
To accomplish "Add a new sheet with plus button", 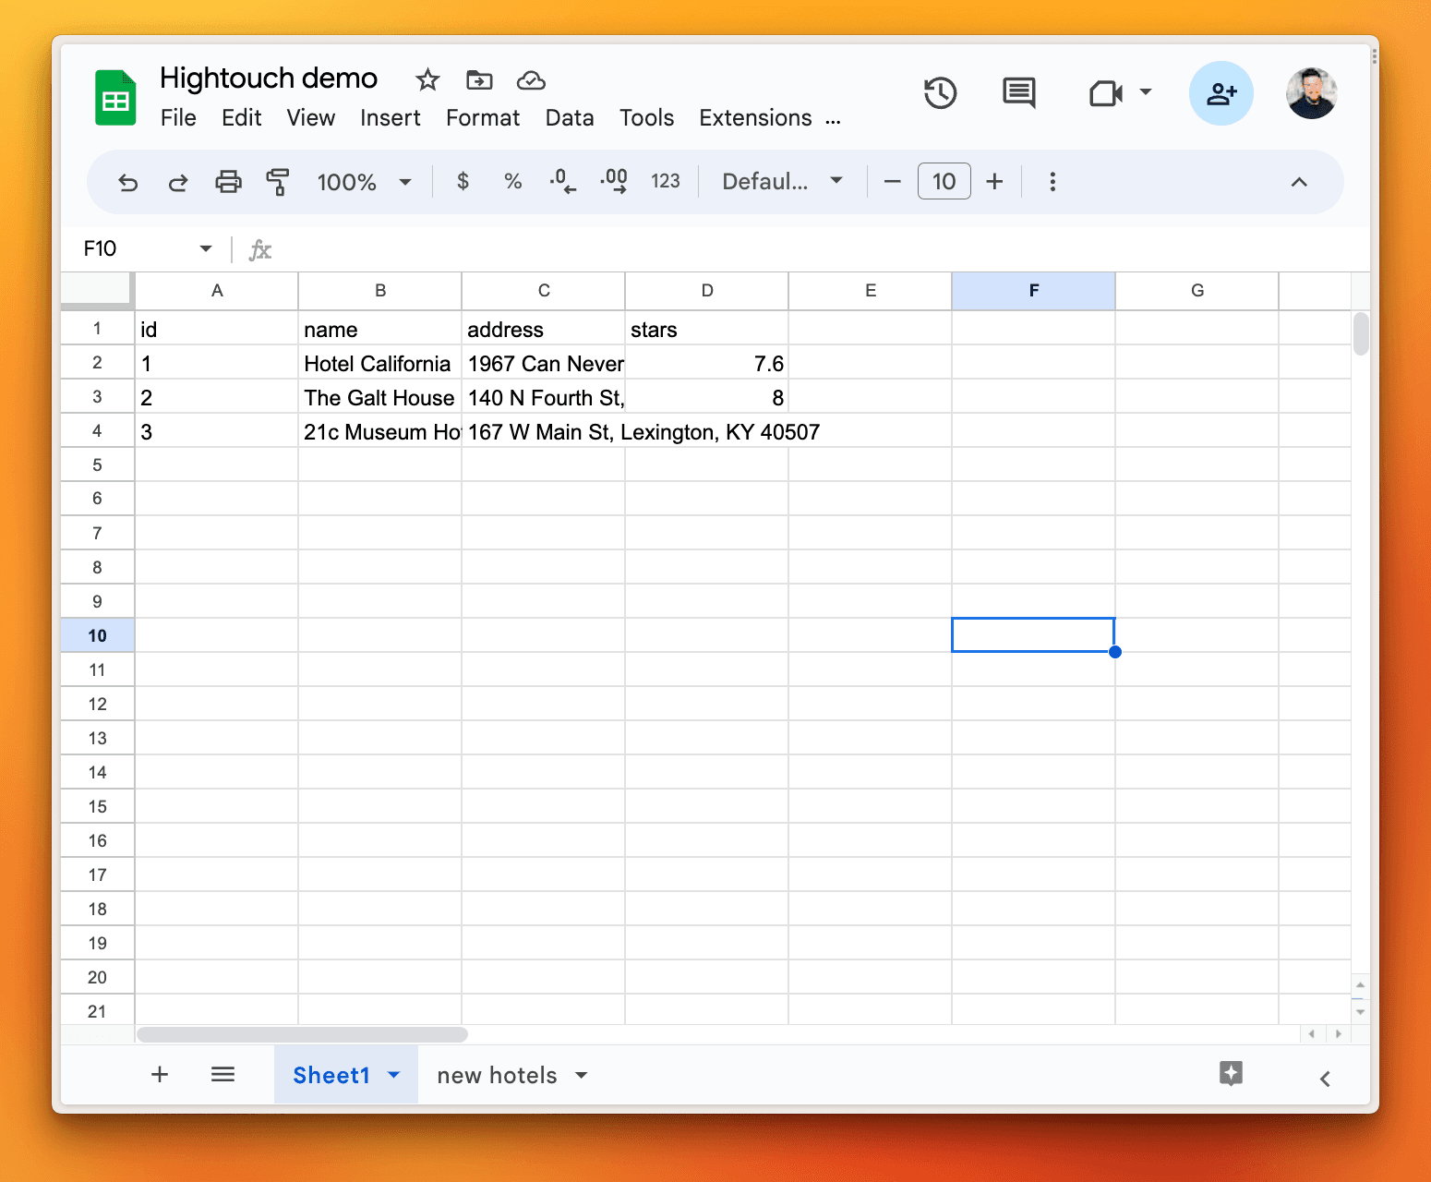I will pyautogui.click(x=160, y=1074).
